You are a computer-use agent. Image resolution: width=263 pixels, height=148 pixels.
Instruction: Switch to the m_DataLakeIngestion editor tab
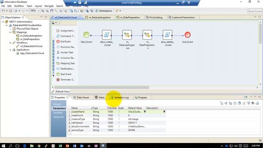pos(98,17)
